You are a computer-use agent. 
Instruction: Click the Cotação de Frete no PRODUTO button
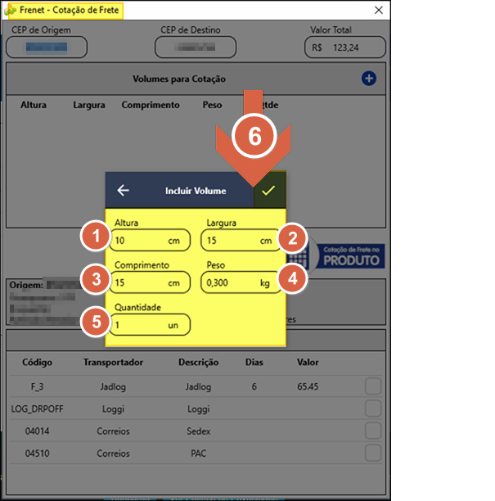pos(337,256)
